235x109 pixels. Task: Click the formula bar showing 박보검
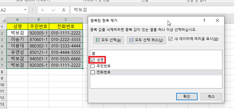click(x=152, y=10)
